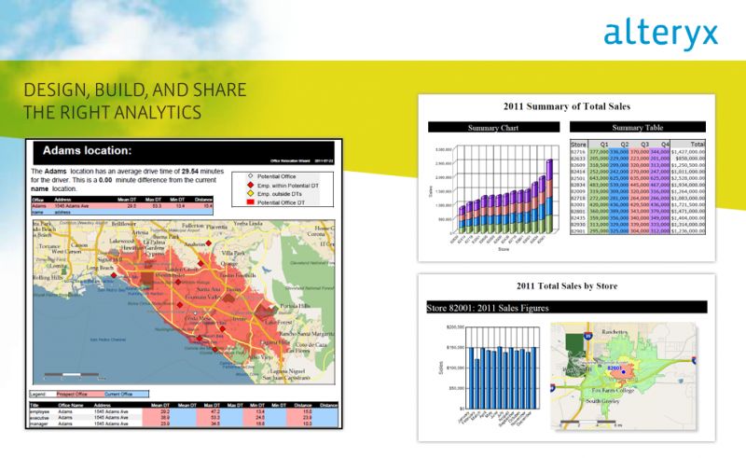Click the white potential office marker near Costa Mesa
746x458 pixels.
click(x=195, y=312)
